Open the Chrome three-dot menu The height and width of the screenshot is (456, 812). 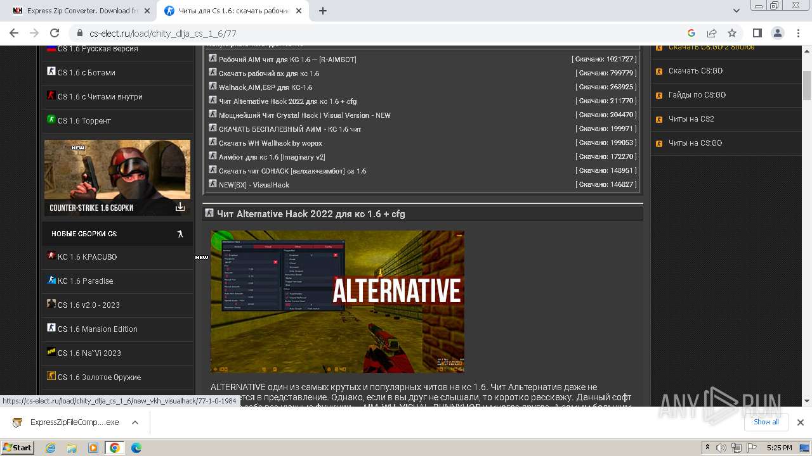797,33
